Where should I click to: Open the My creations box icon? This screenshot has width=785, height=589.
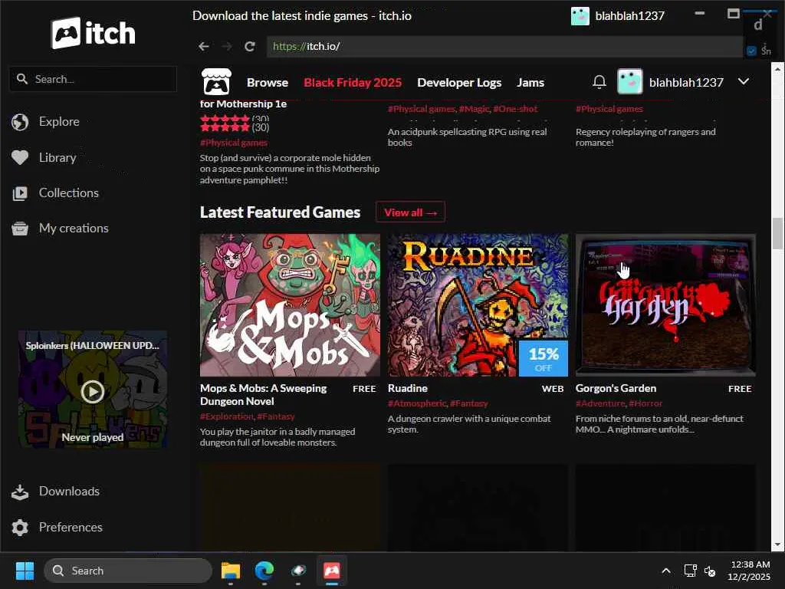pos(20,229)
